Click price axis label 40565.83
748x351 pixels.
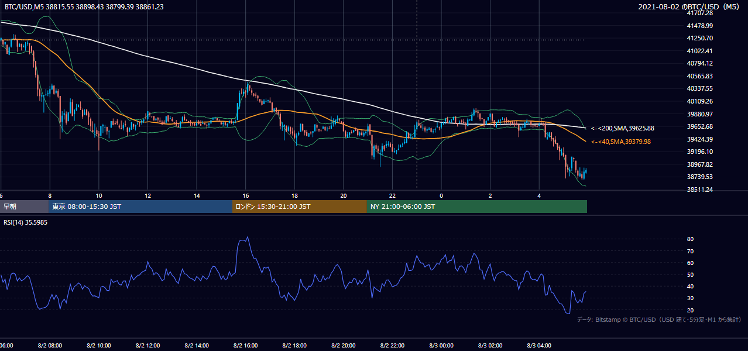pos(699,76)
